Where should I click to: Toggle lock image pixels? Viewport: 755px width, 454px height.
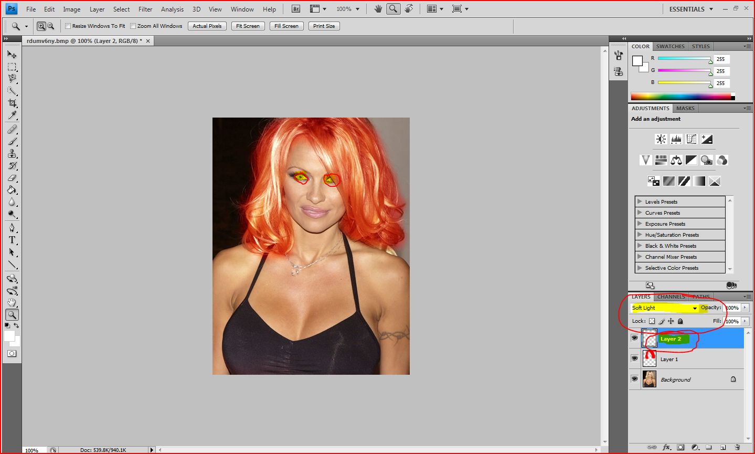coord(662,321)
